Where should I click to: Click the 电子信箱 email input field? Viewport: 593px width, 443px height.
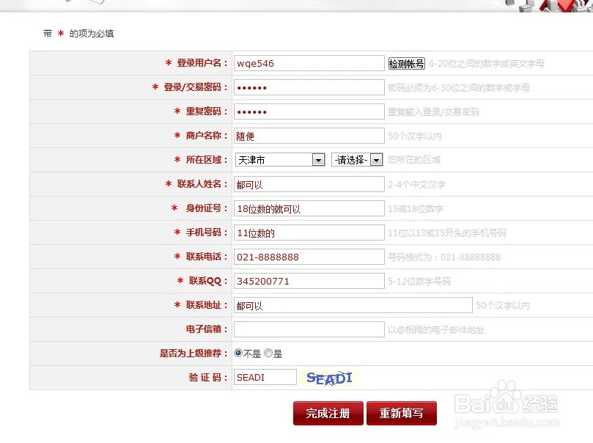[308, 329]
